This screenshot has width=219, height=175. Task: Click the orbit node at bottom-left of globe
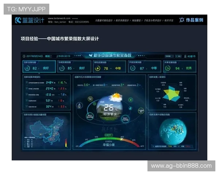coord(90,116)
